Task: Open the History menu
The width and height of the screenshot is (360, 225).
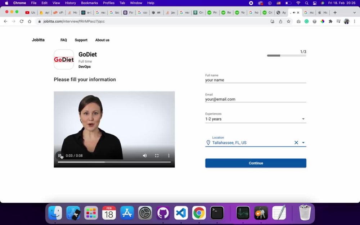Action: pos(70,3)
